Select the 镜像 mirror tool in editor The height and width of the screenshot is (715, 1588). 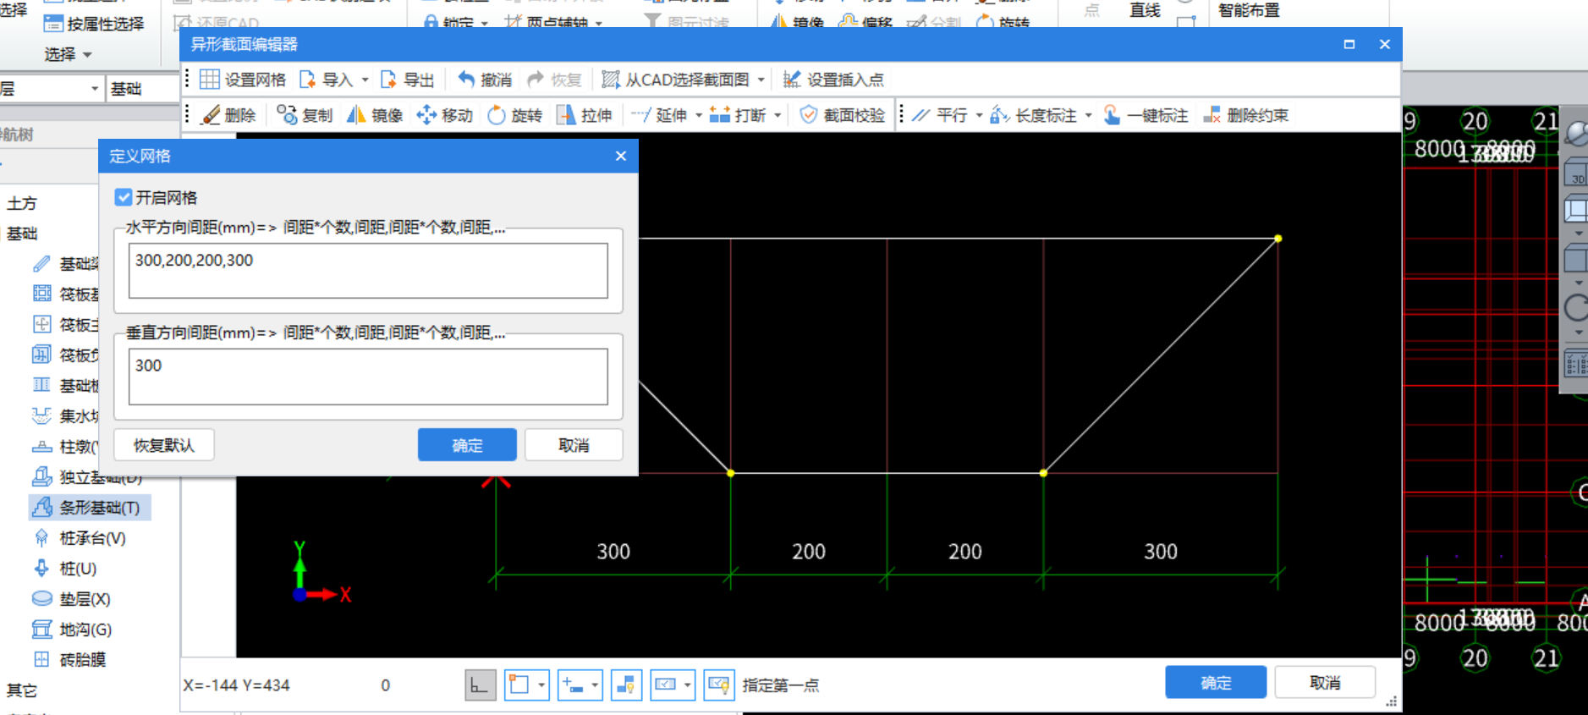pos(375,115)
